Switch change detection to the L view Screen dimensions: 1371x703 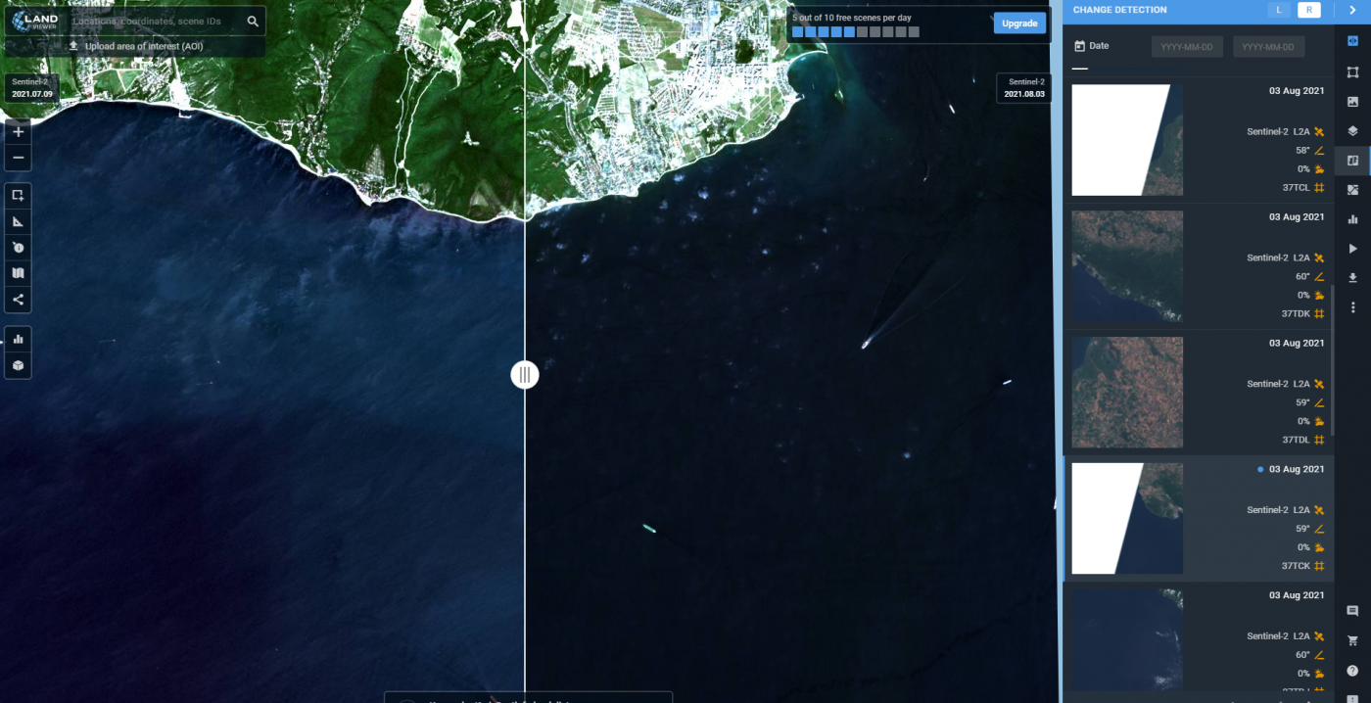pos(1279,10)
